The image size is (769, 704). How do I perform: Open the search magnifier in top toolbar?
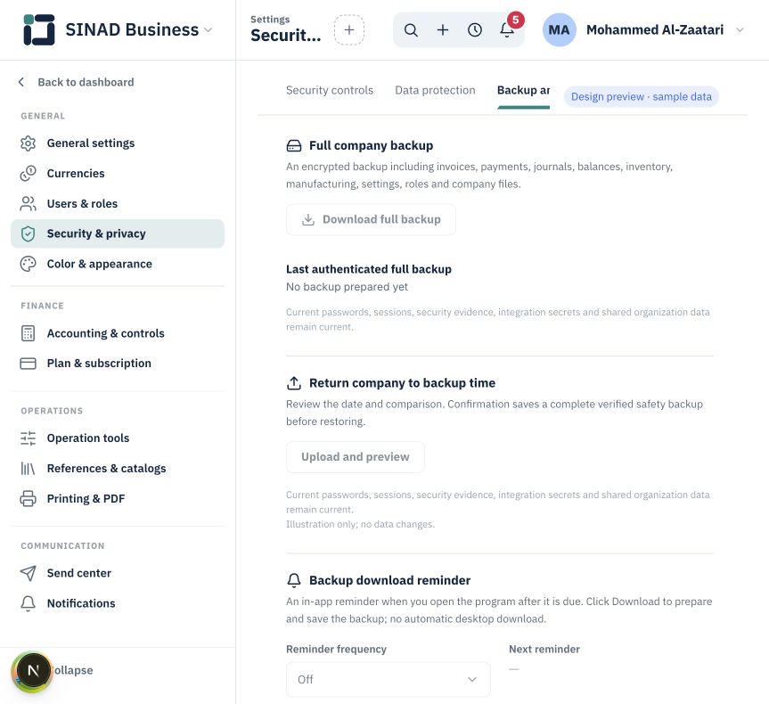click(411, 30)
